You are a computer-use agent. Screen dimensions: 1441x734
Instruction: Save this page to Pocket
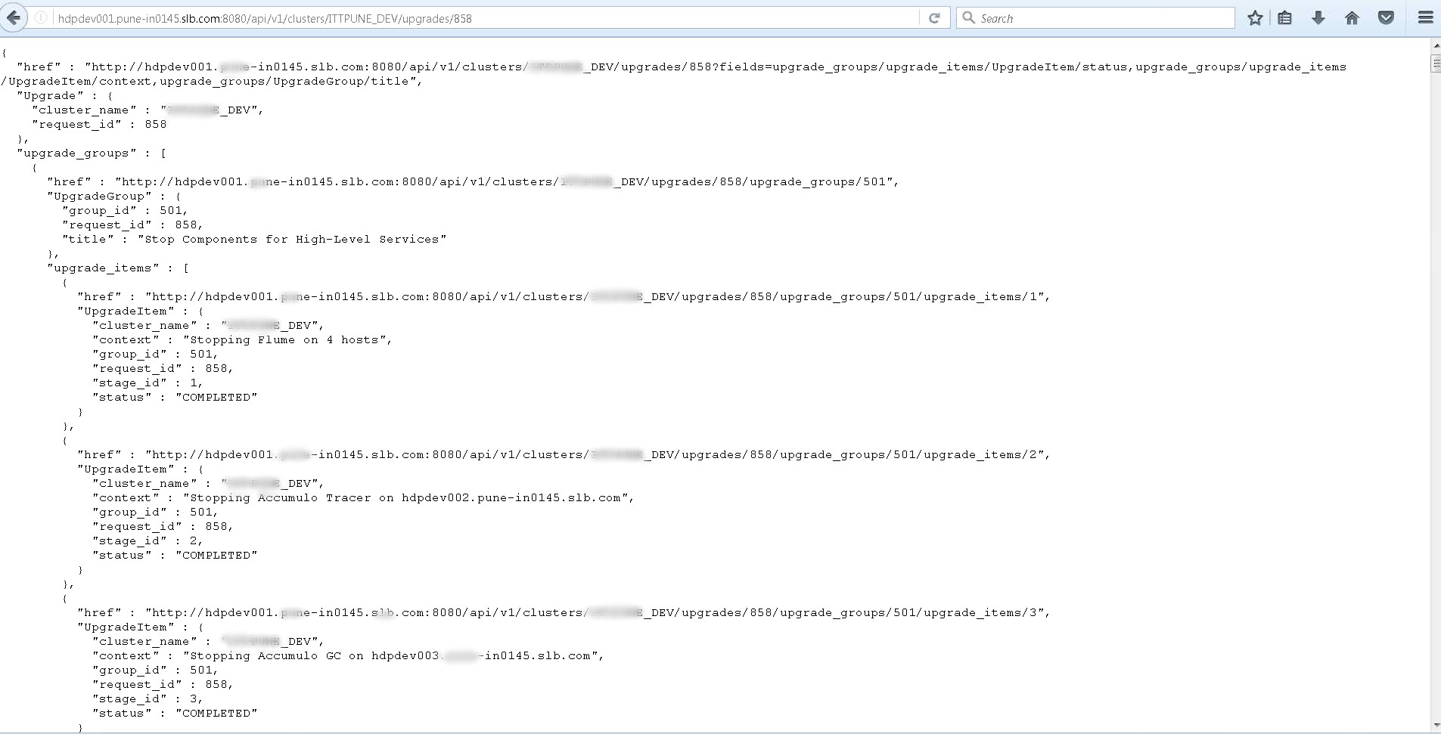click(1387, 17)
